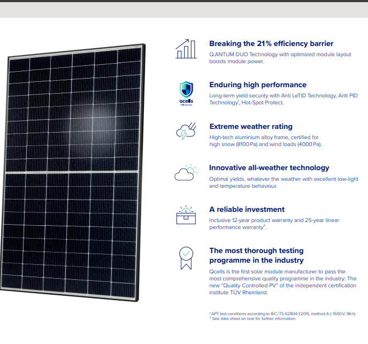Viewport: 368px width, 344px height.
Task: Click text 'performance warranty' line
Action: [237, 227]
